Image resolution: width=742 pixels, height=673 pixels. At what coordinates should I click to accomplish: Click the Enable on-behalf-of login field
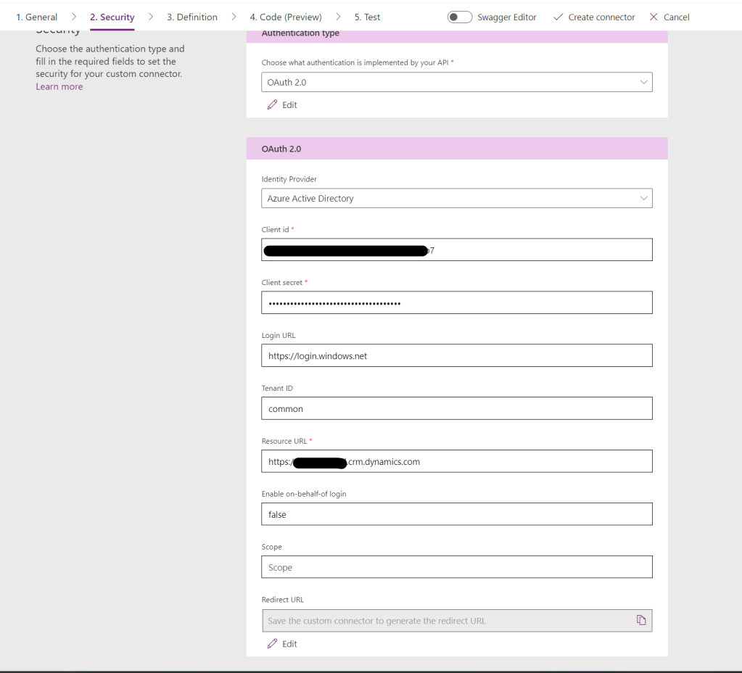tap(456, 513)
